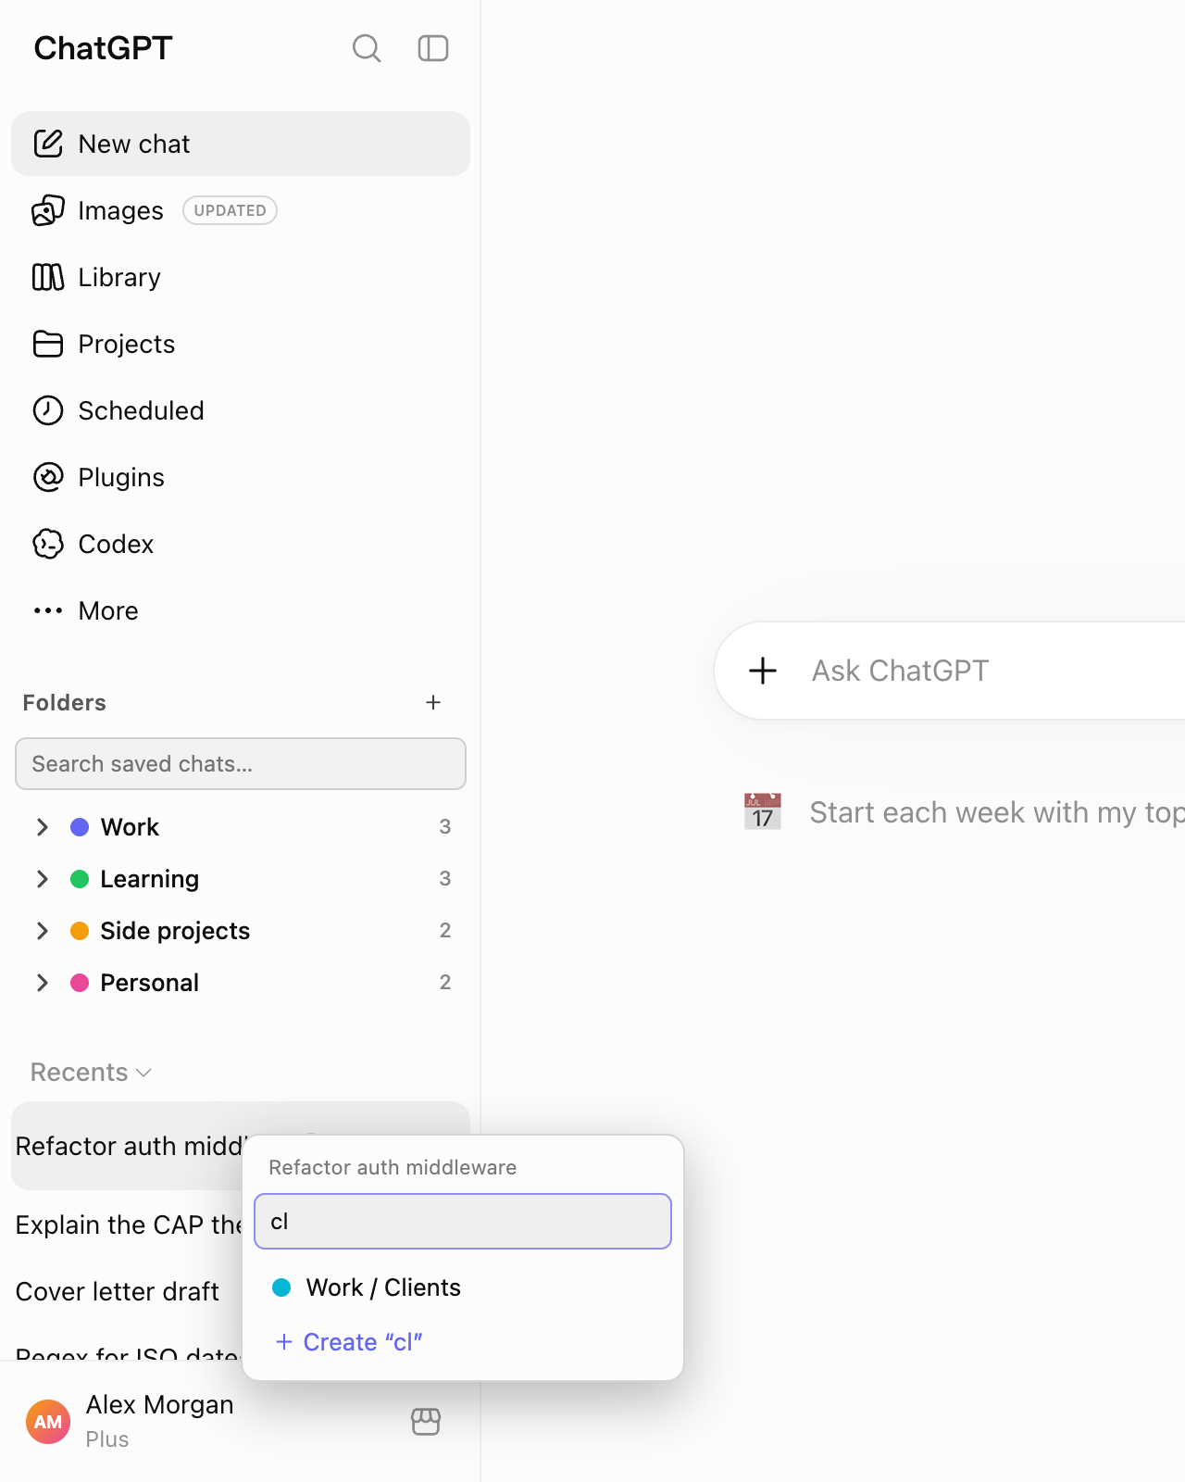
Task: Open Explain the CAP theorem recent chat
Action: [x=128, y=1225]
